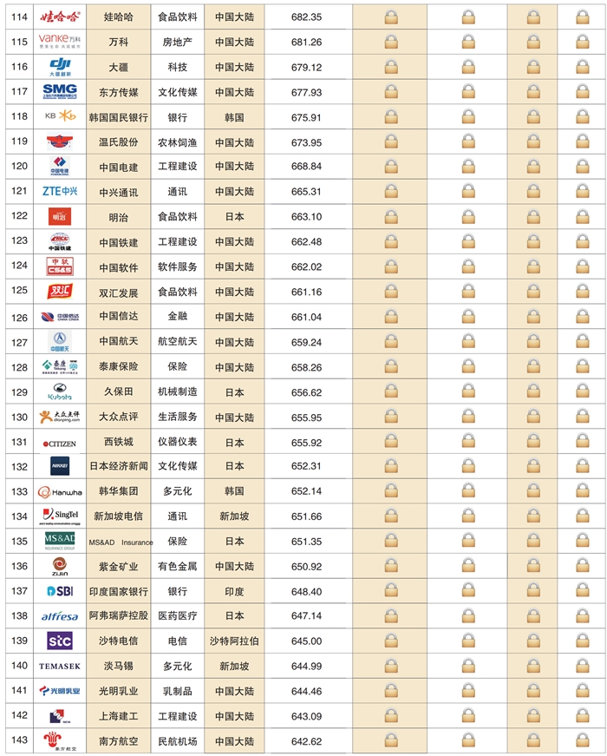Click second lock icon in 明治 row
This screenshot has height=756, width=607.
[468, 216]
